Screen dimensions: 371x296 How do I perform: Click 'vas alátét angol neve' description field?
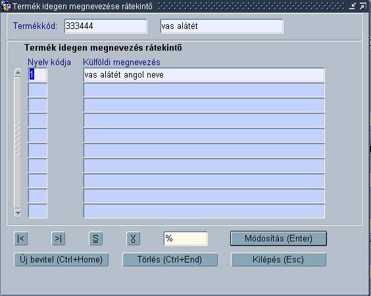[x=204, y=75]
